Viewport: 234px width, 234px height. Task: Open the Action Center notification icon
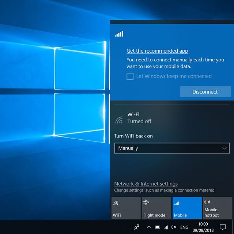pos(223,227)
